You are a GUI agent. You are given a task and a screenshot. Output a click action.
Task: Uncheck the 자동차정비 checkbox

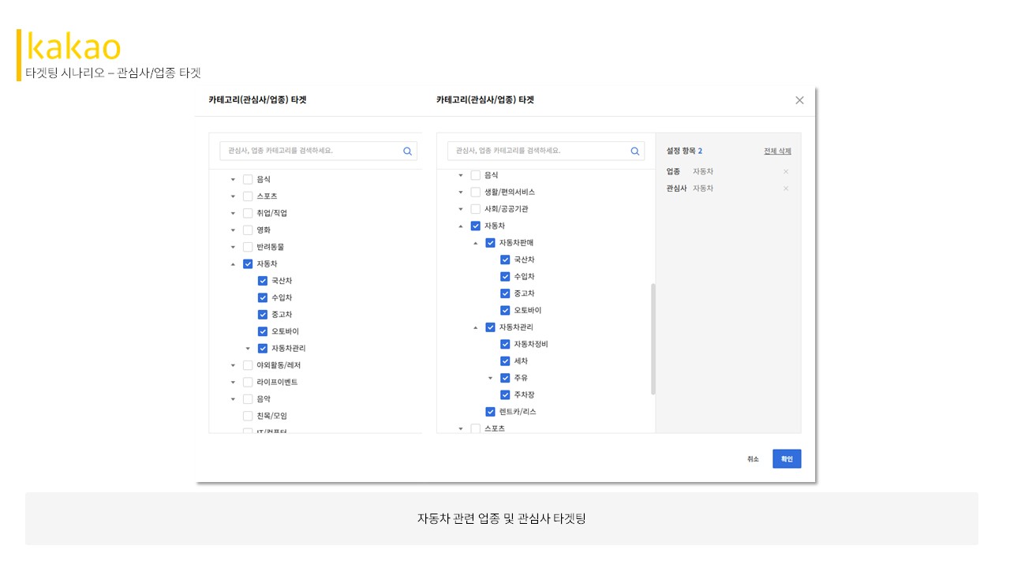(x=505, y=344)
